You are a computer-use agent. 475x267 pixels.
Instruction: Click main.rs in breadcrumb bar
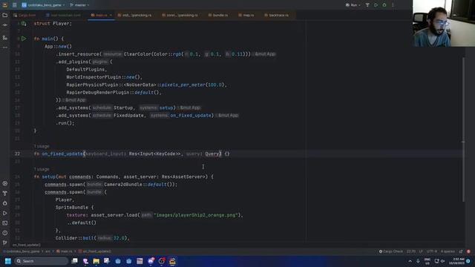click(x=65, y=251)
